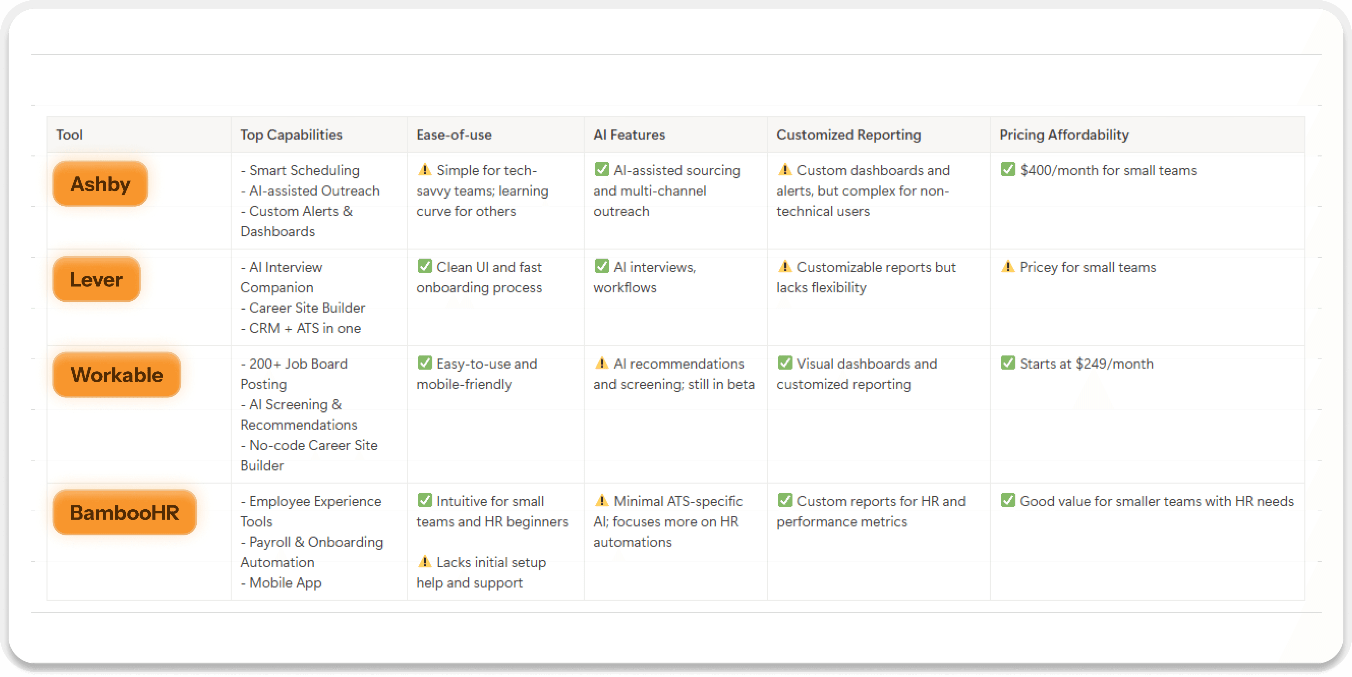Click green check beside 'Good value for smaller teams'

click(x=1008, y=500)
